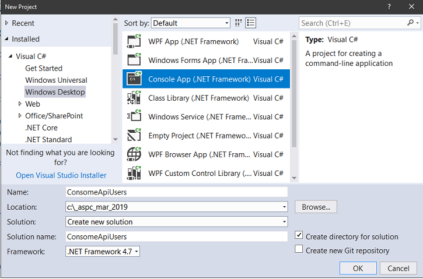Toggle Create directory for solution checkbox
This screenshot has height=279, width=423.
(x=299, y=235)
